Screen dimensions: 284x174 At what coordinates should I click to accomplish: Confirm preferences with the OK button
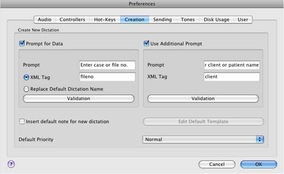pyautogui.click(x=258, y=164)
